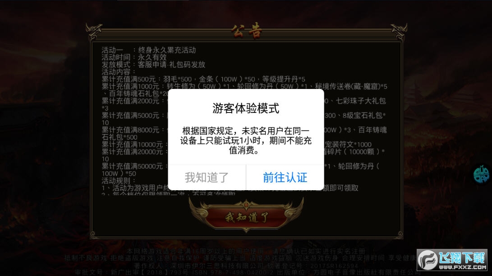Click the blue 前往认证 button
Screen dimensions: 492x276
click(x=285, y=177)
